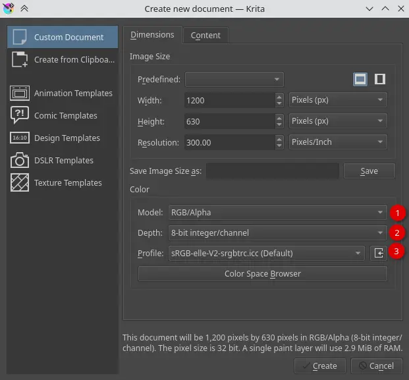Screen dimensions: 409x380
Task: Open the Predefined size dropdown
Action: [x=234, y=79]
